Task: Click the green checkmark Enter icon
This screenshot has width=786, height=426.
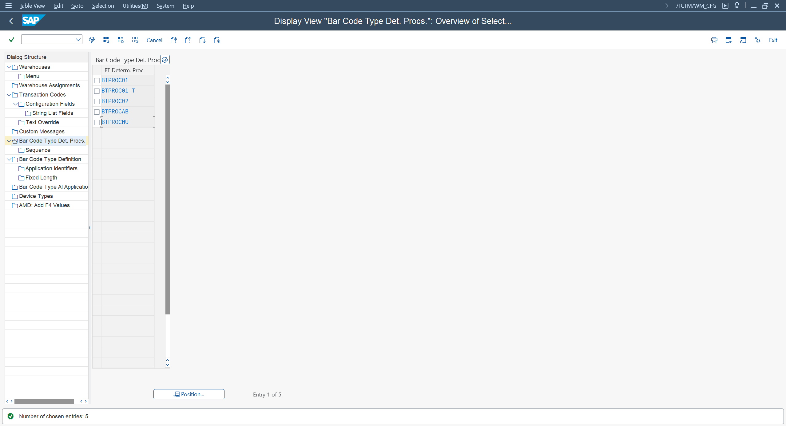Action: pos(12,40)
